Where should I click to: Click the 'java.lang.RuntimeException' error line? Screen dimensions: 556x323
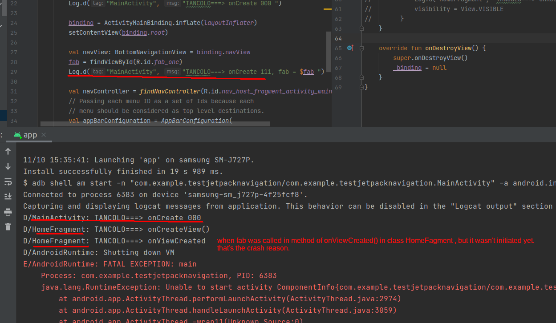298,287
